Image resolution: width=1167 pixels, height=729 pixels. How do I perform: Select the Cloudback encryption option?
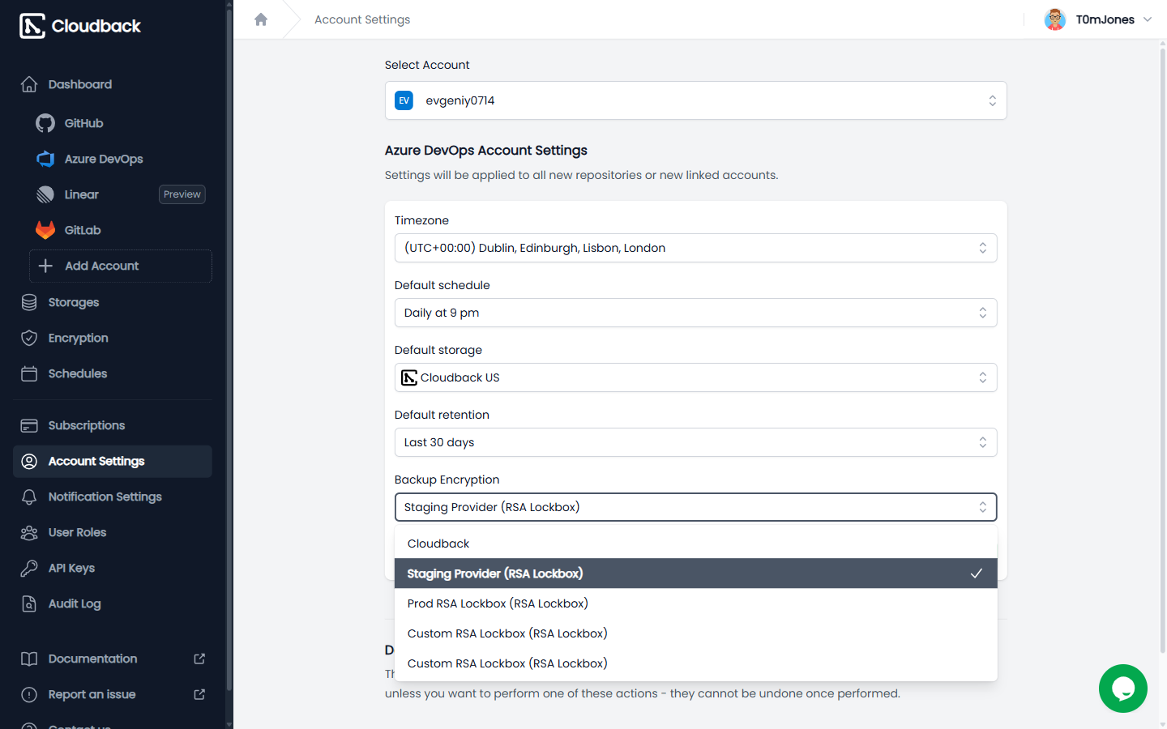tap(695, 544)
